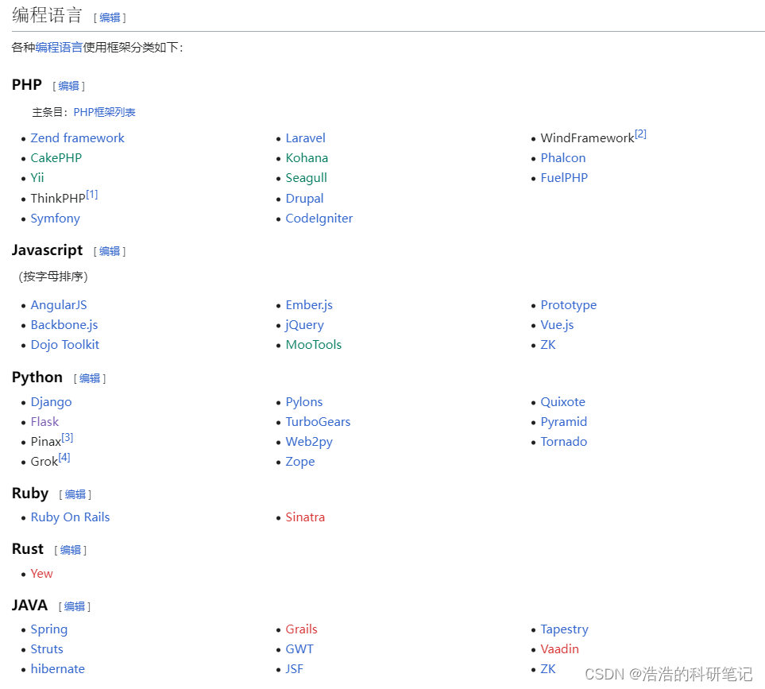Click the MooTools link
The image size is (765, 689).
(314, 345)
